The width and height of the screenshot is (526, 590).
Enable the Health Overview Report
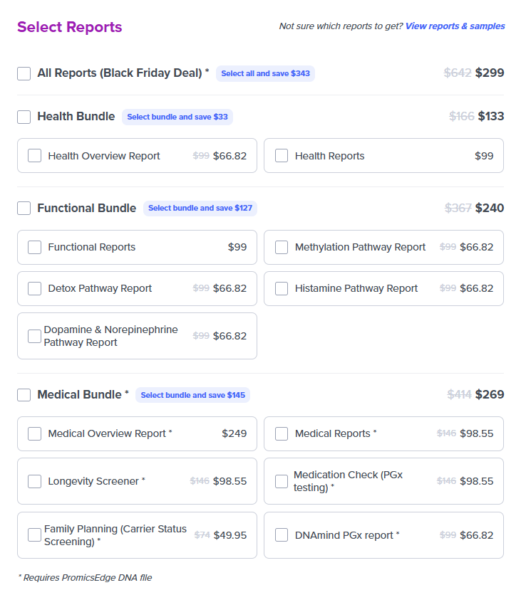pos(34,155)
